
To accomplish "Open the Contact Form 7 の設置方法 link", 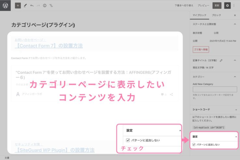I will click(x=49, y=46).
